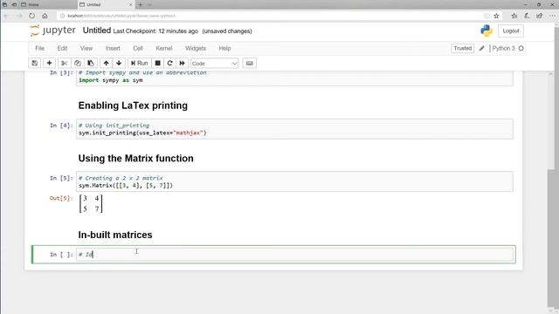Click the sym.init_printing code cell
The image size is (559, 314).
click(294, 129)
